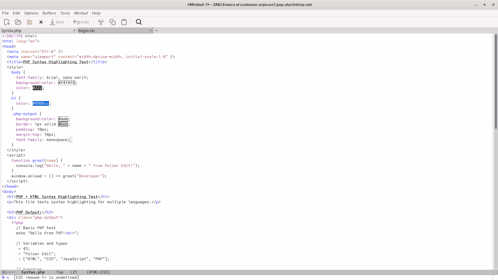The image size is (498, 280).
Task: Click the (HTML+CSS) mode indicator
Action: click(x=98, y=272)
